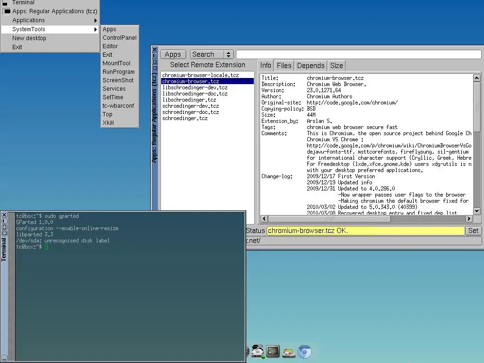The image size is (484, 363).
Task: Click the 'sudo gparted' command line in Terminal
Action: tap(48, 216)
